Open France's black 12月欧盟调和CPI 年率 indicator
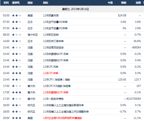The height and width of the screenshot is (121, 144). pos(56,60)
